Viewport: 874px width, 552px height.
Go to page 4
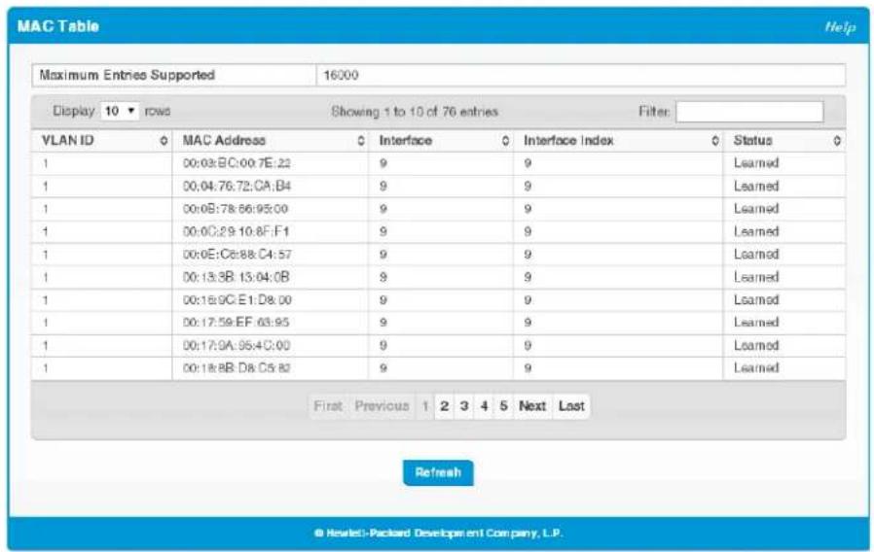pos(484,405)
